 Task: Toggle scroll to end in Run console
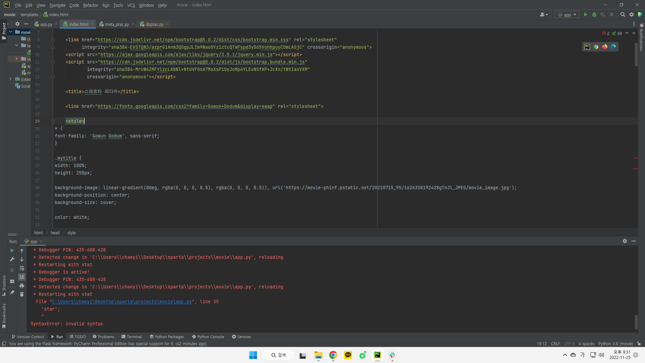(x=22, y=277)
